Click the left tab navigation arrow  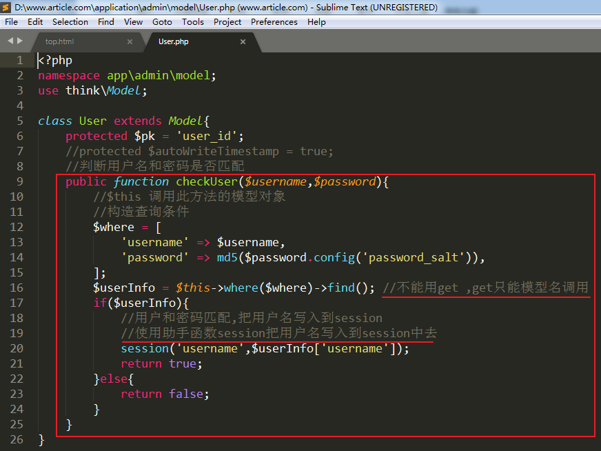pos(10,41)
